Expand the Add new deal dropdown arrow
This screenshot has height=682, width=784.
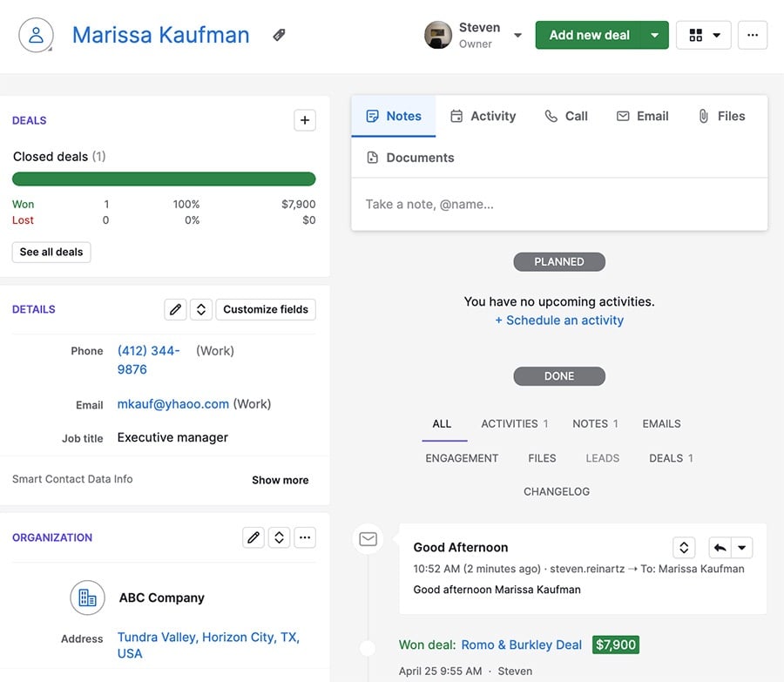click(x=654, y=35)
